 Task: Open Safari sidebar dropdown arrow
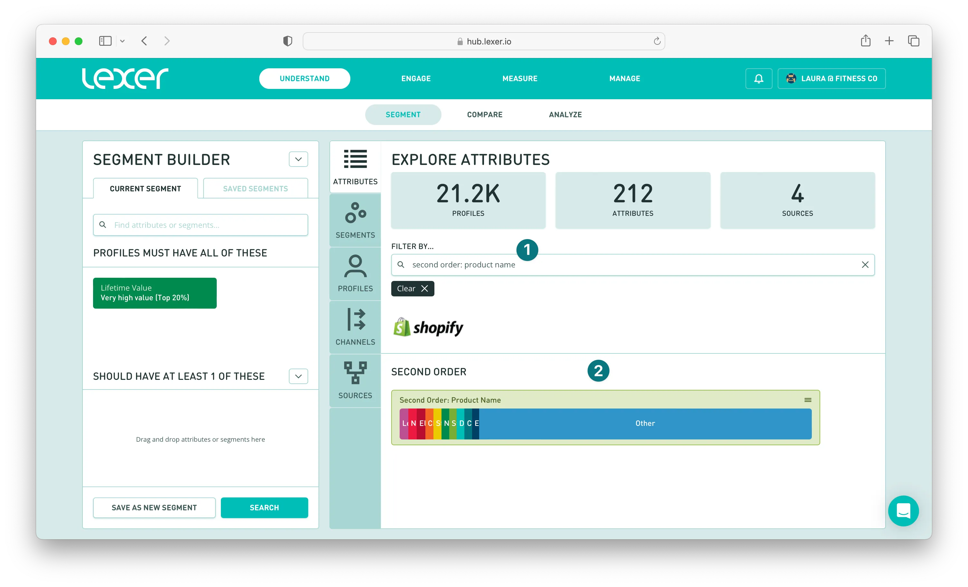122,41
